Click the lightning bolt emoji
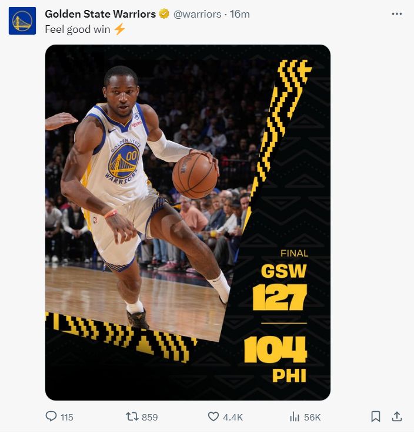Screen dimensions: 414x434 click(x=119, y=29)
